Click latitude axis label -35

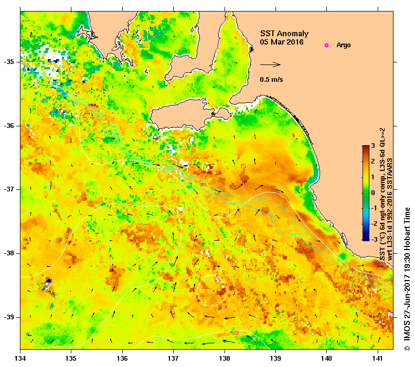pyautogui.click(x=9, y=62)
